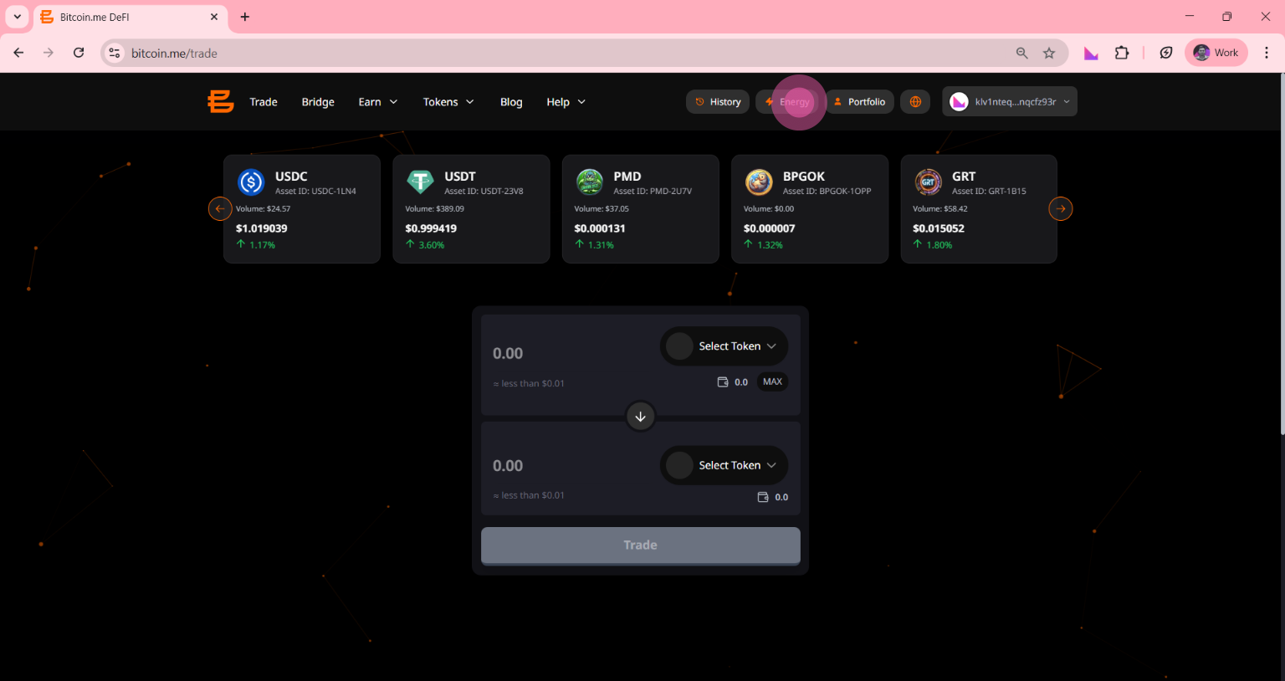This screenshot has width=1285, height=681.
Task: Open the Bridge page
Action: (x=318, y=102)
